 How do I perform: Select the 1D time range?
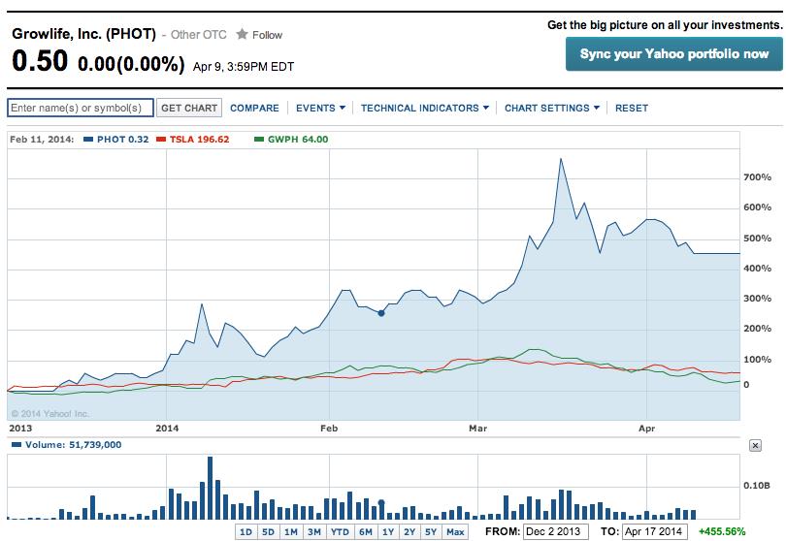246,531
